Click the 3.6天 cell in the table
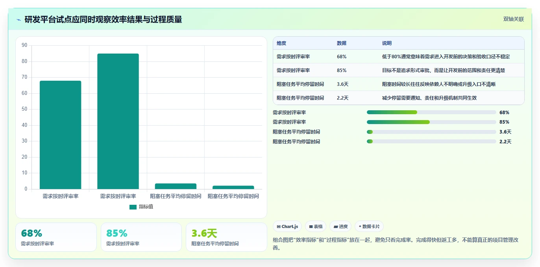540x267 pixels. [343, 84]
